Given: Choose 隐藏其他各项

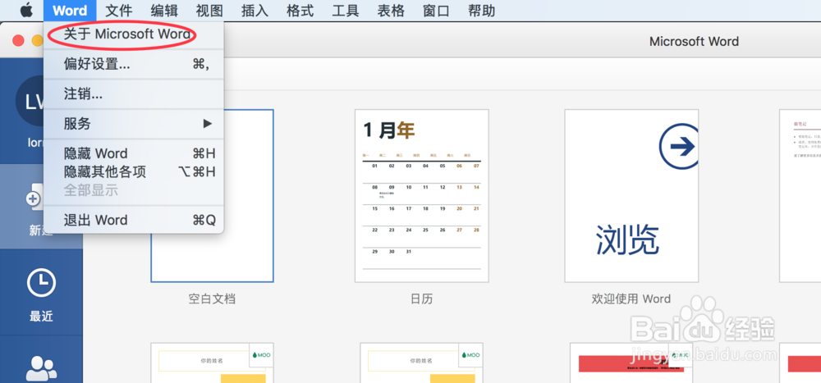Looking at the screenshot, I should (x=134, y=171).
